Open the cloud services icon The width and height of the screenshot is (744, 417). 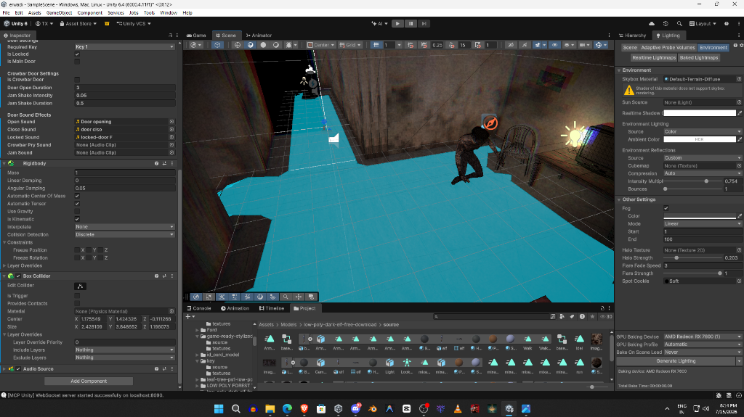[652, 23]
